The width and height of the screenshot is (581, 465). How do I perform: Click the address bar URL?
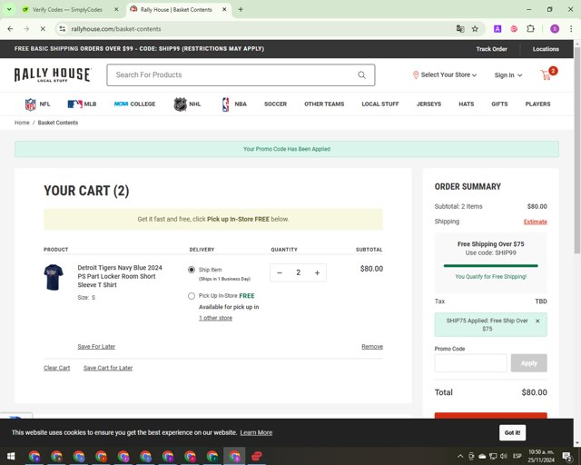click(x=116, y=29)
